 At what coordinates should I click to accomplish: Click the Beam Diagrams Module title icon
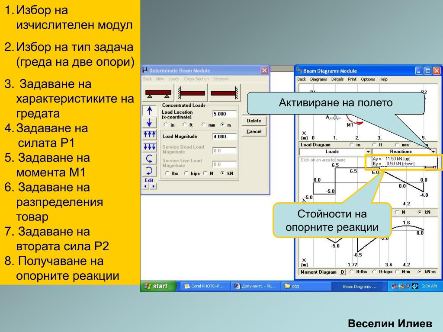click(299, 70)
